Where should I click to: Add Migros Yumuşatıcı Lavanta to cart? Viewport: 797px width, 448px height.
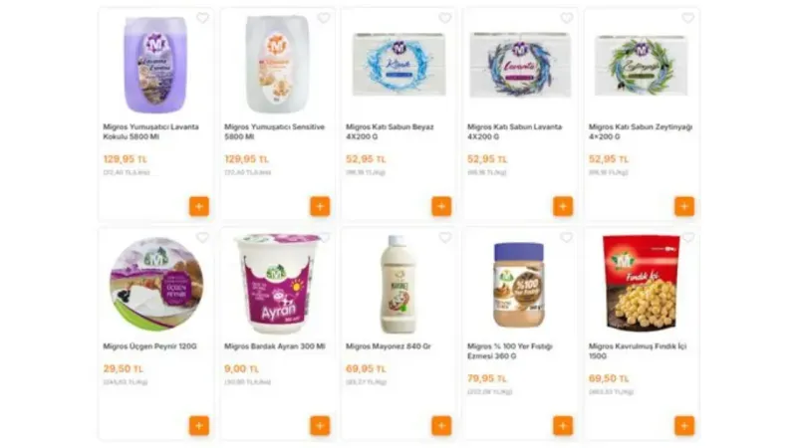point(198,206)
